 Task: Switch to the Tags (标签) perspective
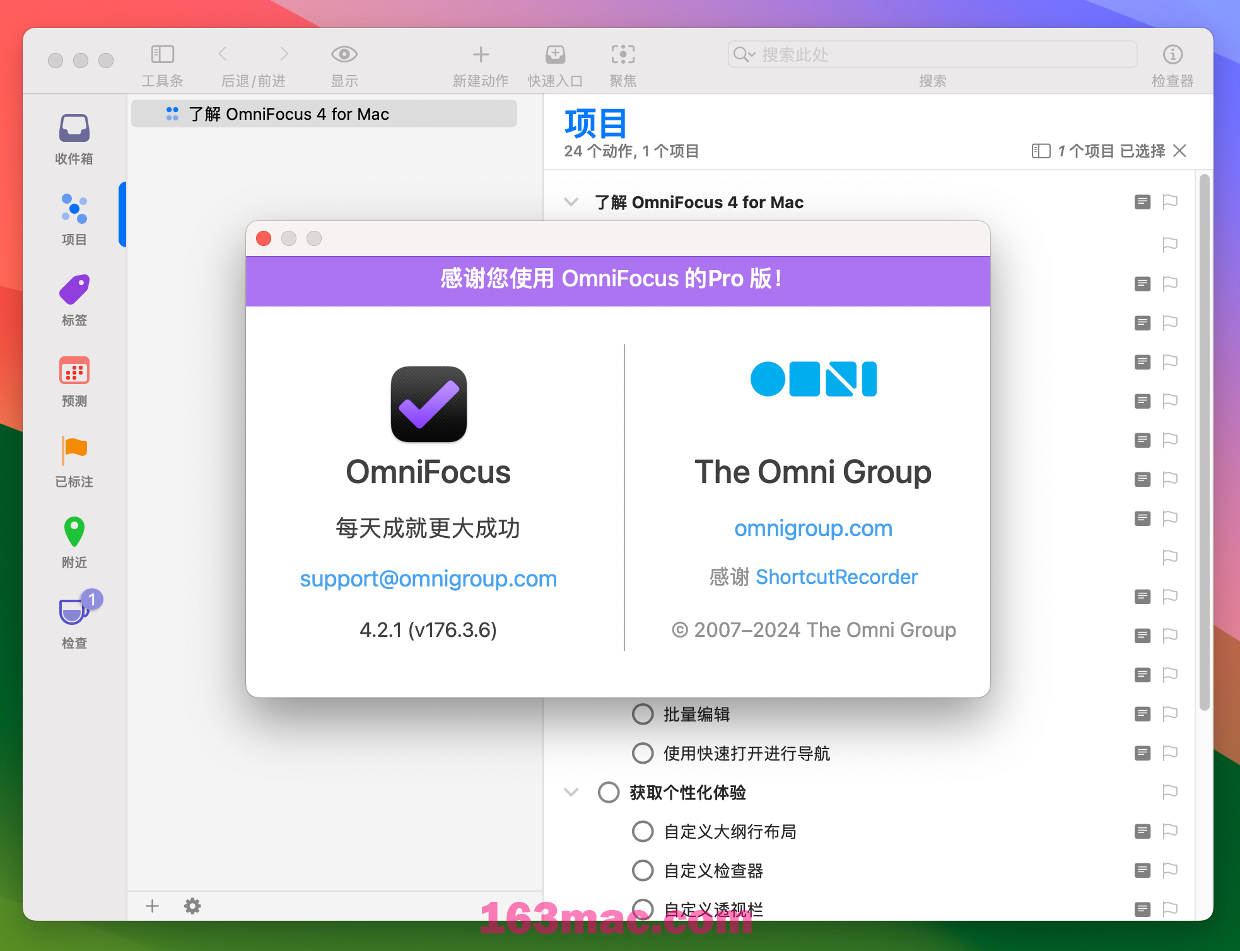click(x=74, y=300)
